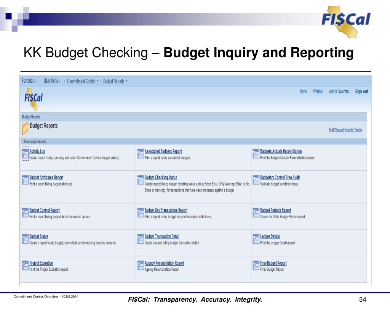Viewport: 390px width, 312px height.
Task: Open the Final Budget Report link
Action: pyautogui.click(x=273, y=263)
